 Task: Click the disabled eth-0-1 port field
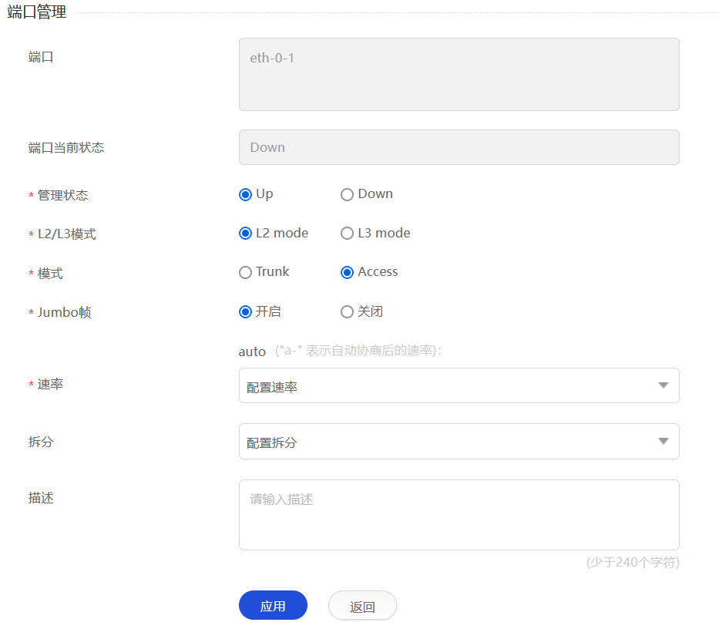point(459,74)
